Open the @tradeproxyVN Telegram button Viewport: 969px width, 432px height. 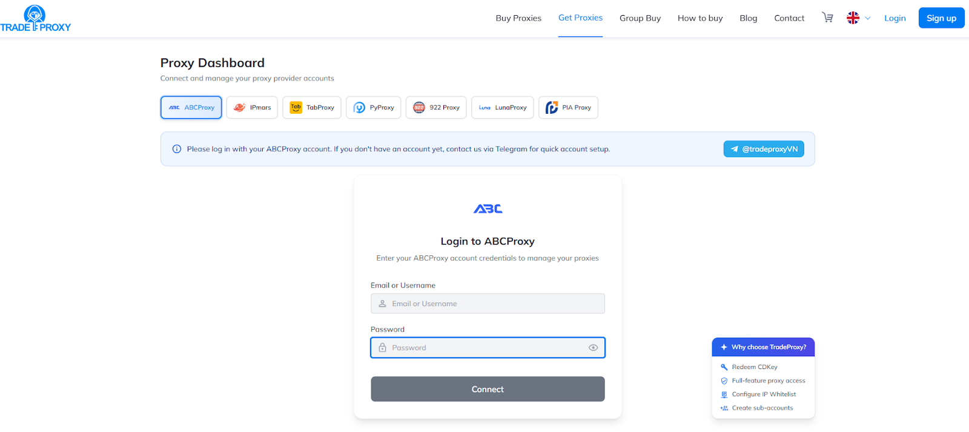[764, 149]
